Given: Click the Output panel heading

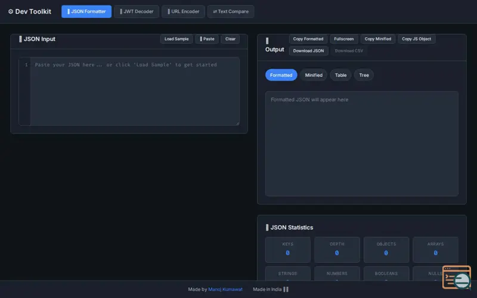Looking at the screenshot, I should (x=275, y=45).
